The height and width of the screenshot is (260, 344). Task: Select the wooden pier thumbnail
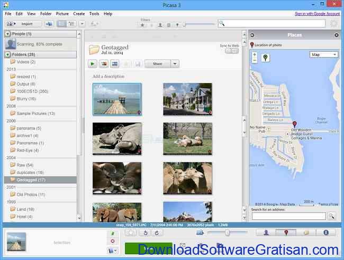(x=117, y=99)
